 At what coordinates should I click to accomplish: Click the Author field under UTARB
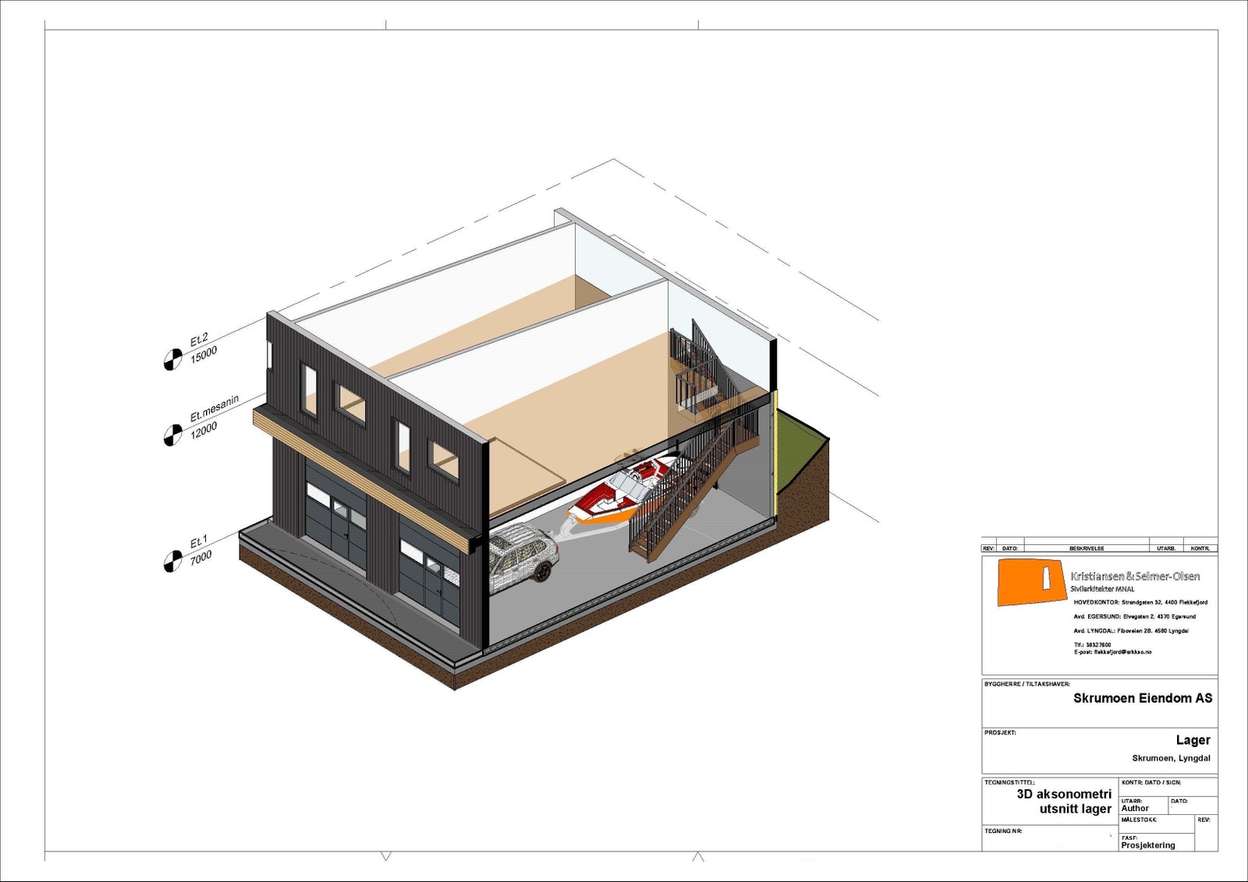pos(1135,809)
